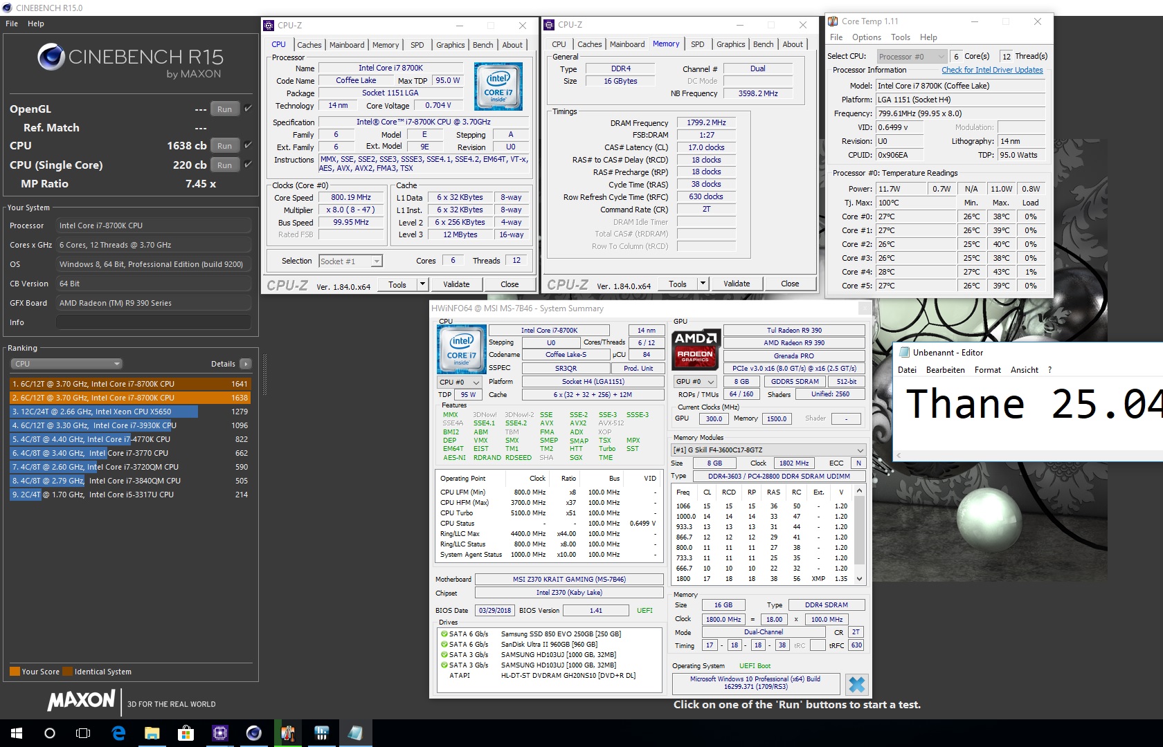This screenshot has width=1163, height=747.
Task: Switch to Cinebench via its taskbar icon
Action: [254, 733]
